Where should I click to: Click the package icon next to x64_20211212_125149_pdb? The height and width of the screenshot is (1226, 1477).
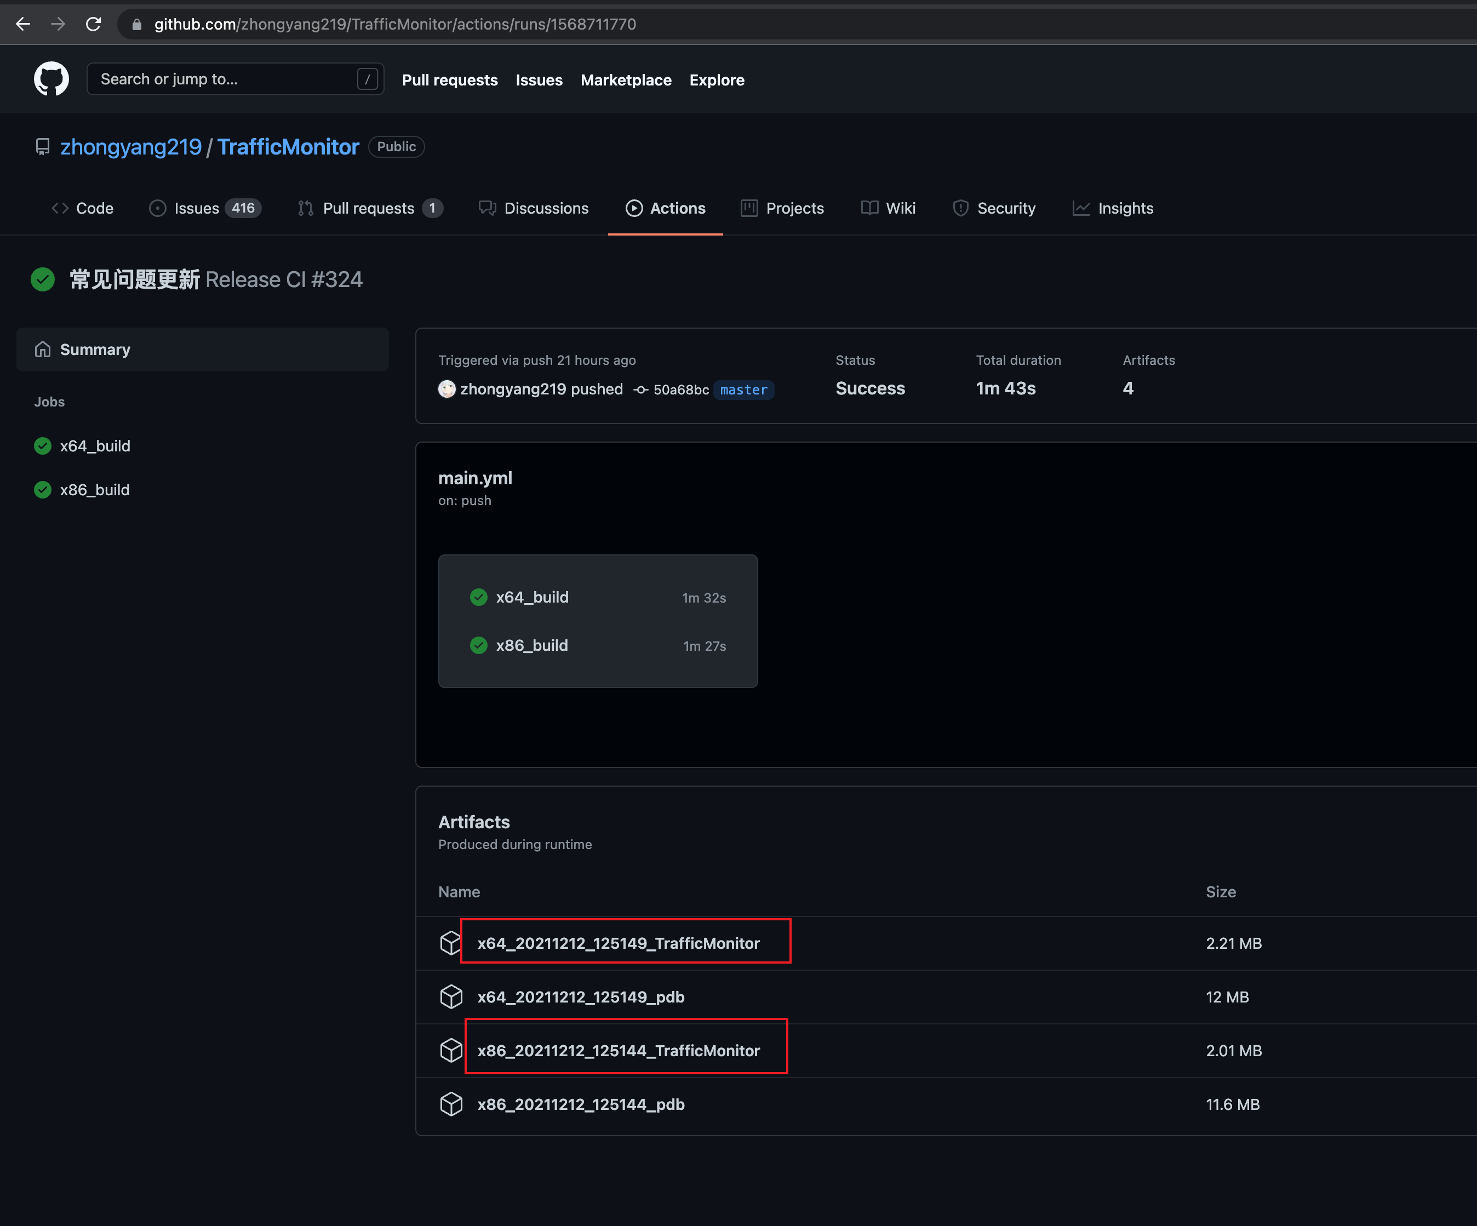point(451,996)
